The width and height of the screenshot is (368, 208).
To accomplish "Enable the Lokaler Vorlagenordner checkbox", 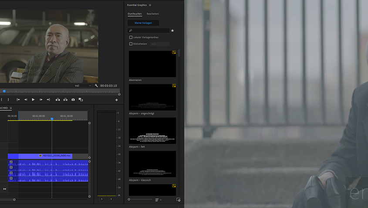I will [x=131, y=38].
